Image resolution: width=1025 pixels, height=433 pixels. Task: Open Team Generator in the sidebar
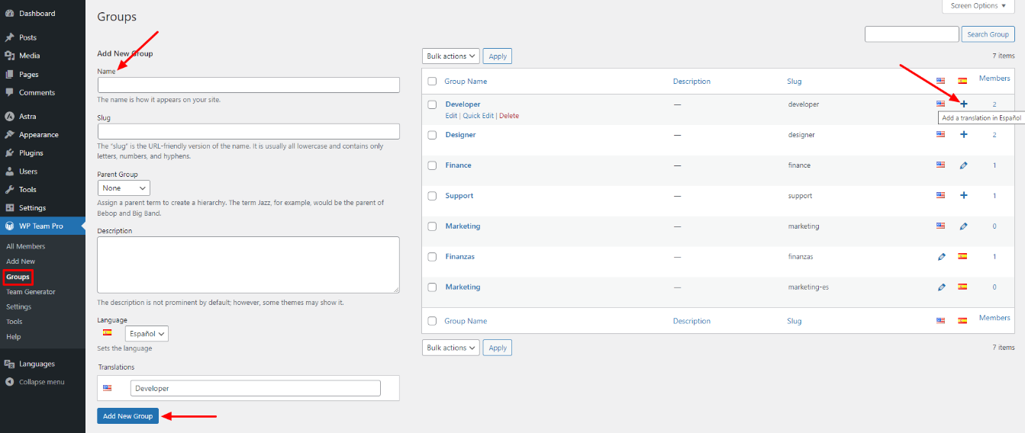(31, 292)
